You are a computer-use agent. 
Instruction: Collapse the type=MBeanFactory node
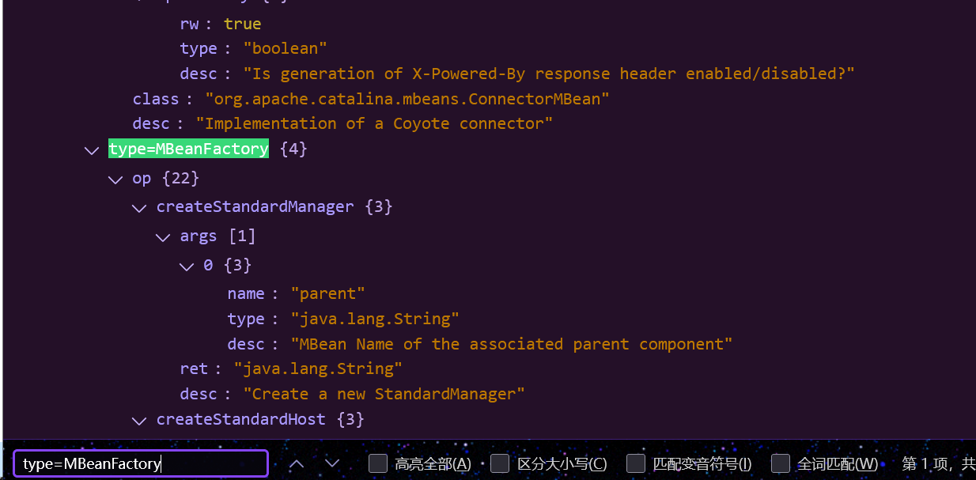click(x=92, y=149)
